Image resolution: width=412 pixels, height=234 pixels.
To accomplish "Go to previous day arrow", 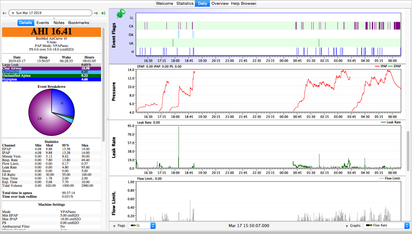I will (4, 13).
